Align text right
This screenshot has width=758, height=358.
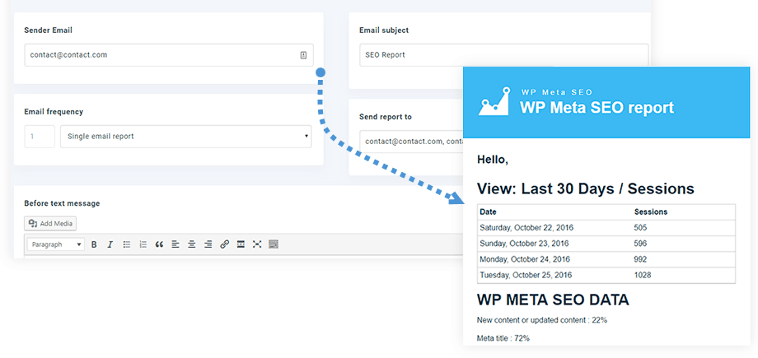coord(208,244)
